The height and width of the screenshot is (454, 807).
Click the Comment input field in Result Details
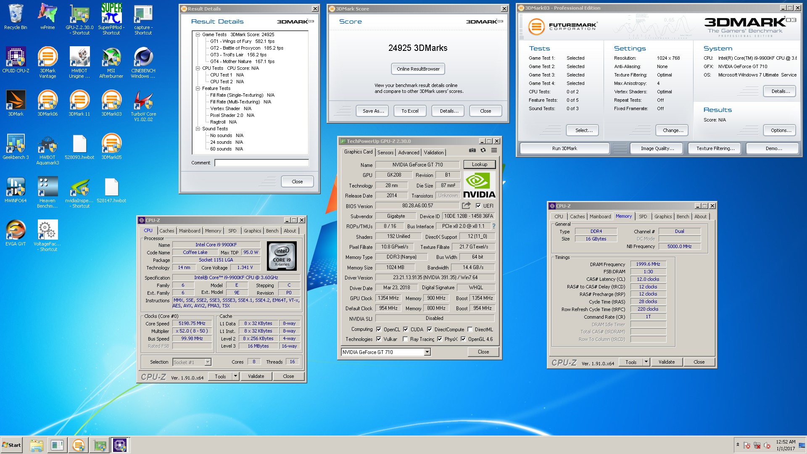coord(261,163)
